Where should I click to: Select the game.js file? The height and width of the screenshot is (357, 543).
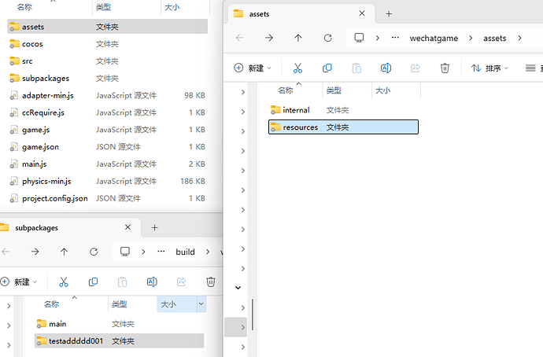tap(107, 130)
